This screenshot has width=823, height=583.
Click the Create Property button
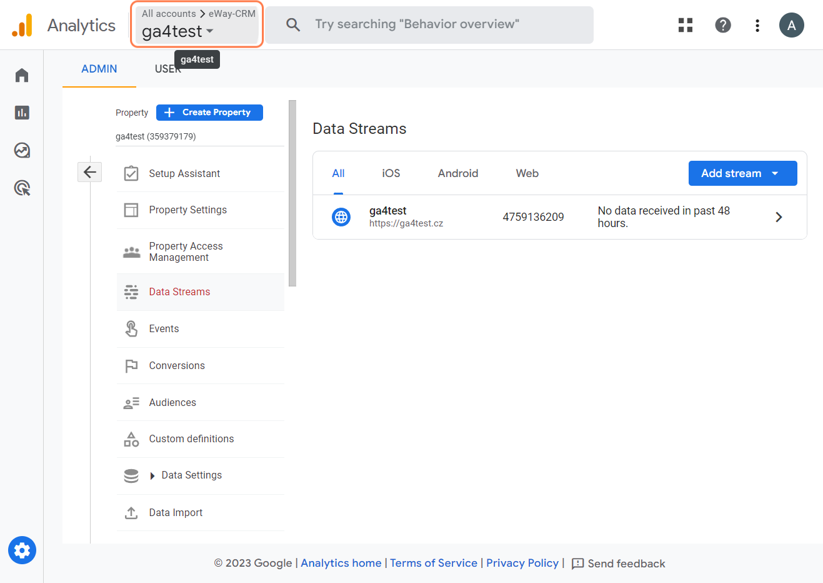click(209, 113)
